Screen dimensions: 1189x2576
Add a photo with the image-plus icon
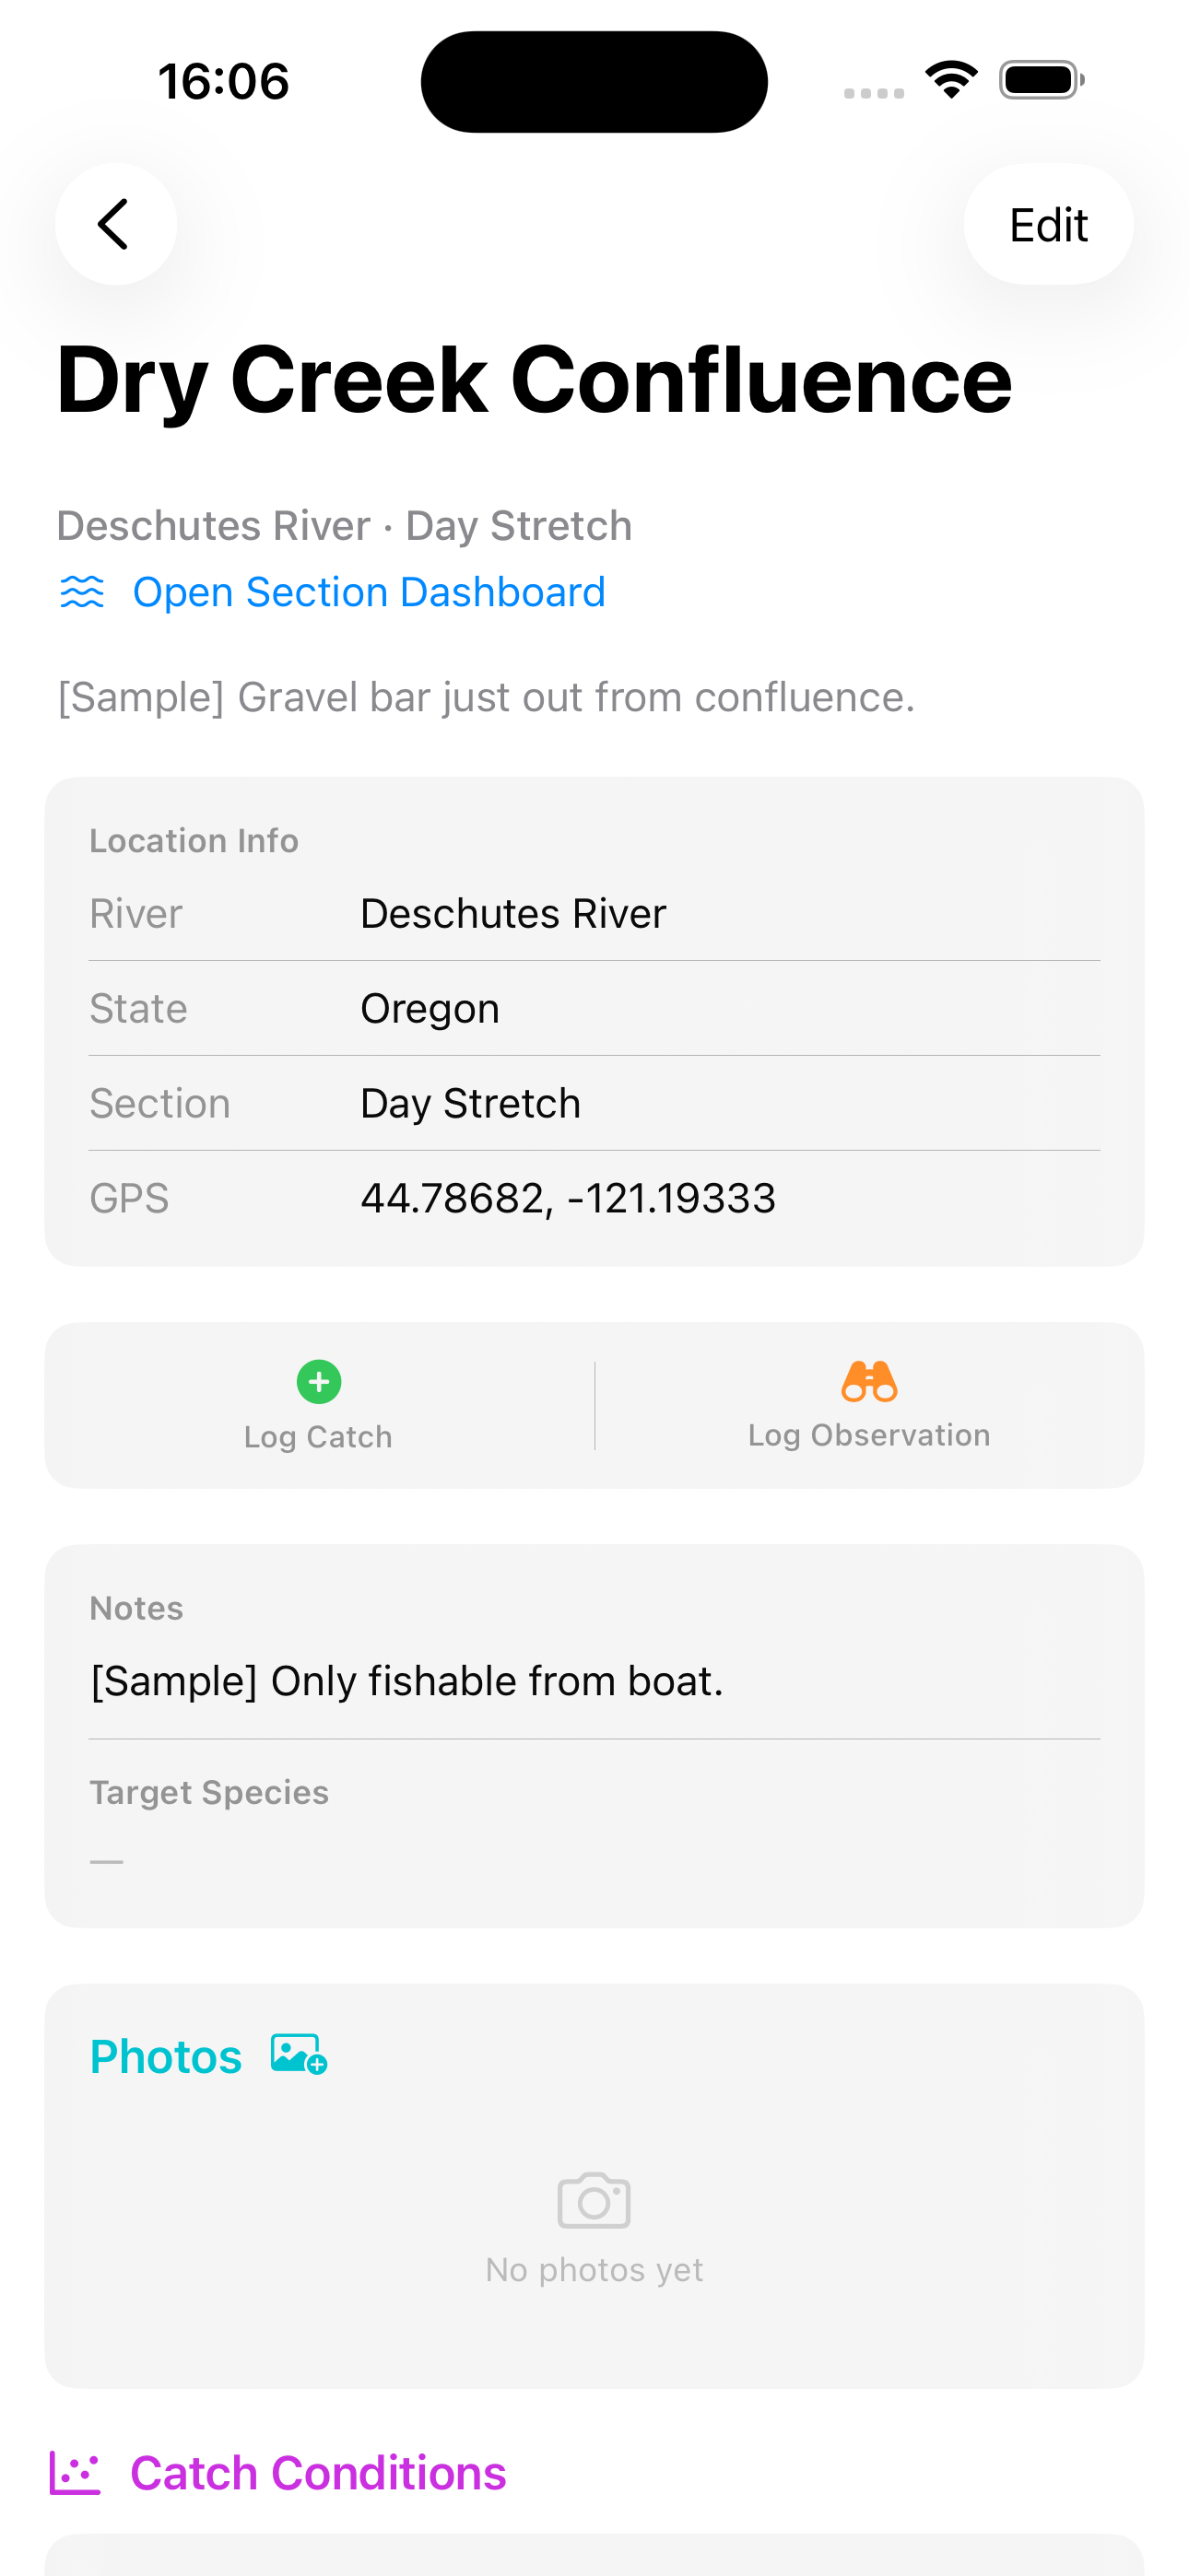coord(300,2055)
